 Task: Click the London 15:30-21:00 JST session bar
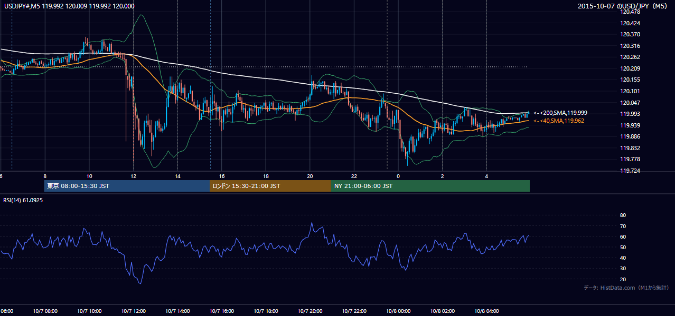pyautogui.click(x=270, y=186)
